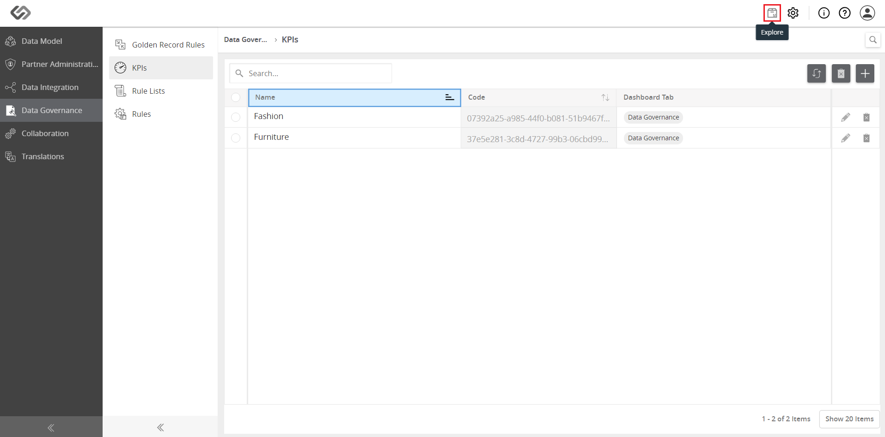The image size is (885, 437).
Task: Click the 1 - 2 of 2 Items label
Action: pyautogui.click(x=786, y=419)
